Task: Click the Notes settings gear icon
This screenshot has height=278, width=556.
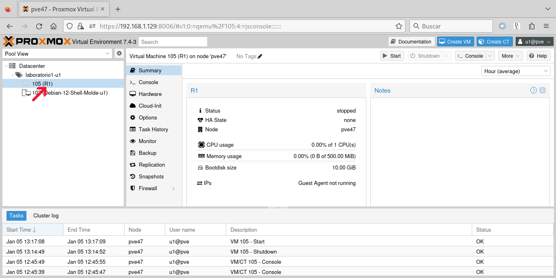Action: pos(543,90)
